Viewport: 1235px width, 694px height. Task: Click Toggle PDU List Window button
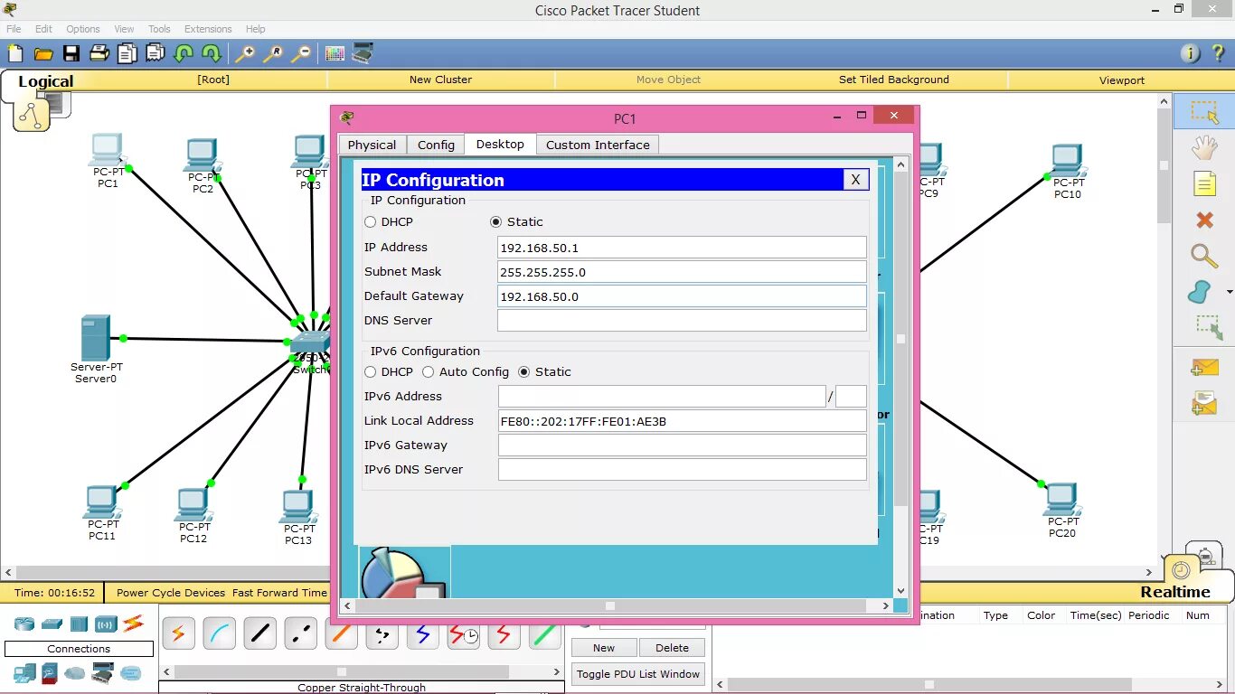click(x=638, y=674)
